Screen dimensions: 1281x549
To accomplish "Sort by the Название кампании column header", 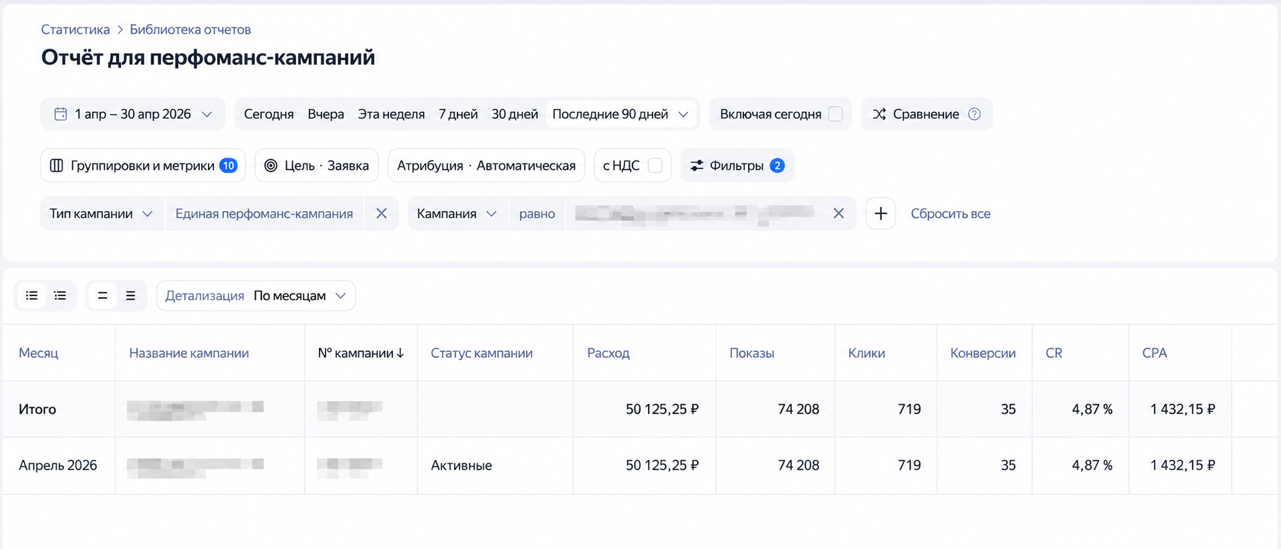I will click(189, 353).
